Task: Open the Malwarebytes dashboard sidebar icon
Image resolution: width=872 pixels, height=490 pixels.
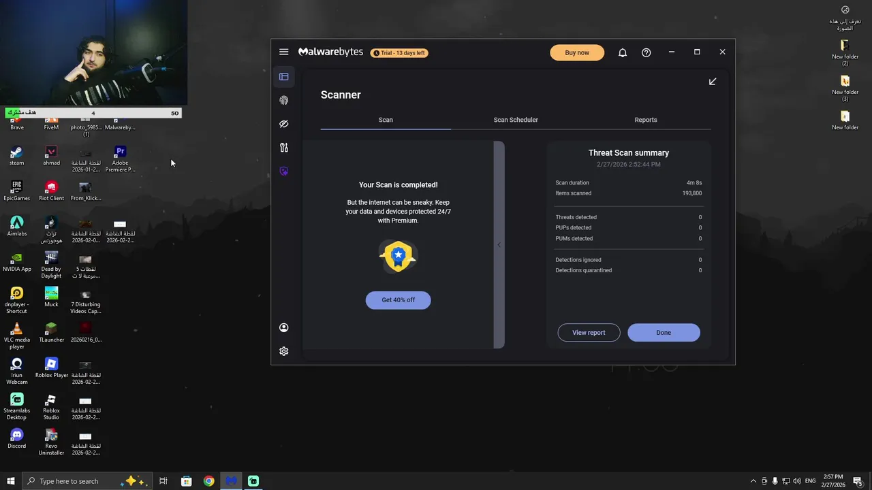Action: (x=284, y=77)
